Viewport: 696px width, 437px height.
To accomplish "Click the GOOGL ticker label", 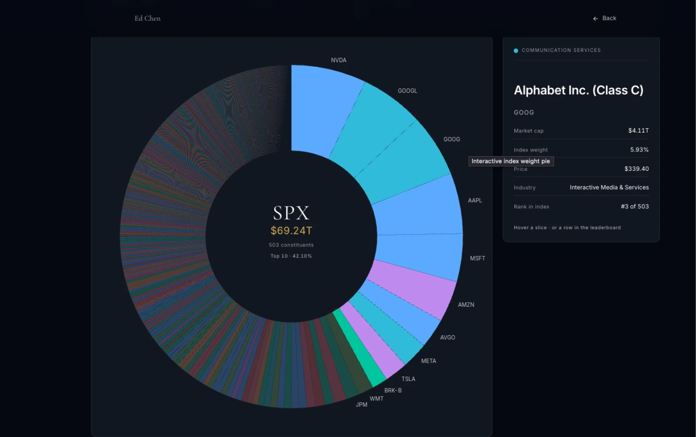I will (407, 91).
